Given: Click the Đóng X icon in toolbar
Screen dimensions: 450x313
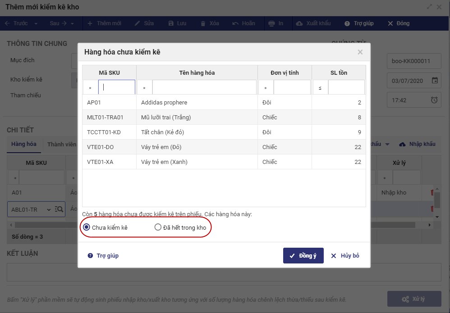Looking at the screenshot, I should coord(390,23).
